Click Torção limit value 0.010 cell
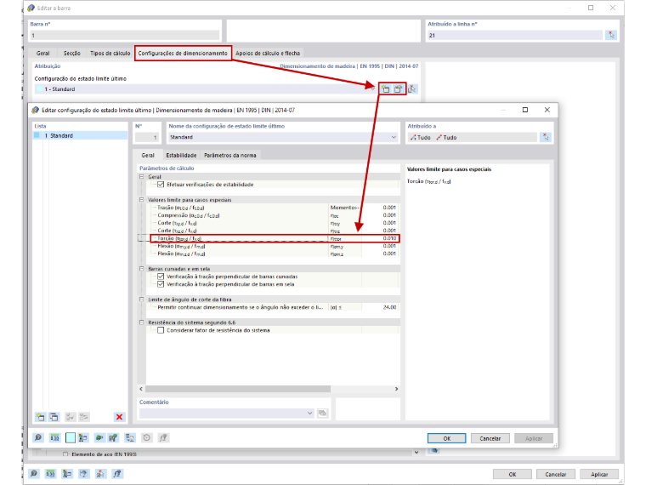The width and height of the screenshot is (646, 485). point(380,238)
